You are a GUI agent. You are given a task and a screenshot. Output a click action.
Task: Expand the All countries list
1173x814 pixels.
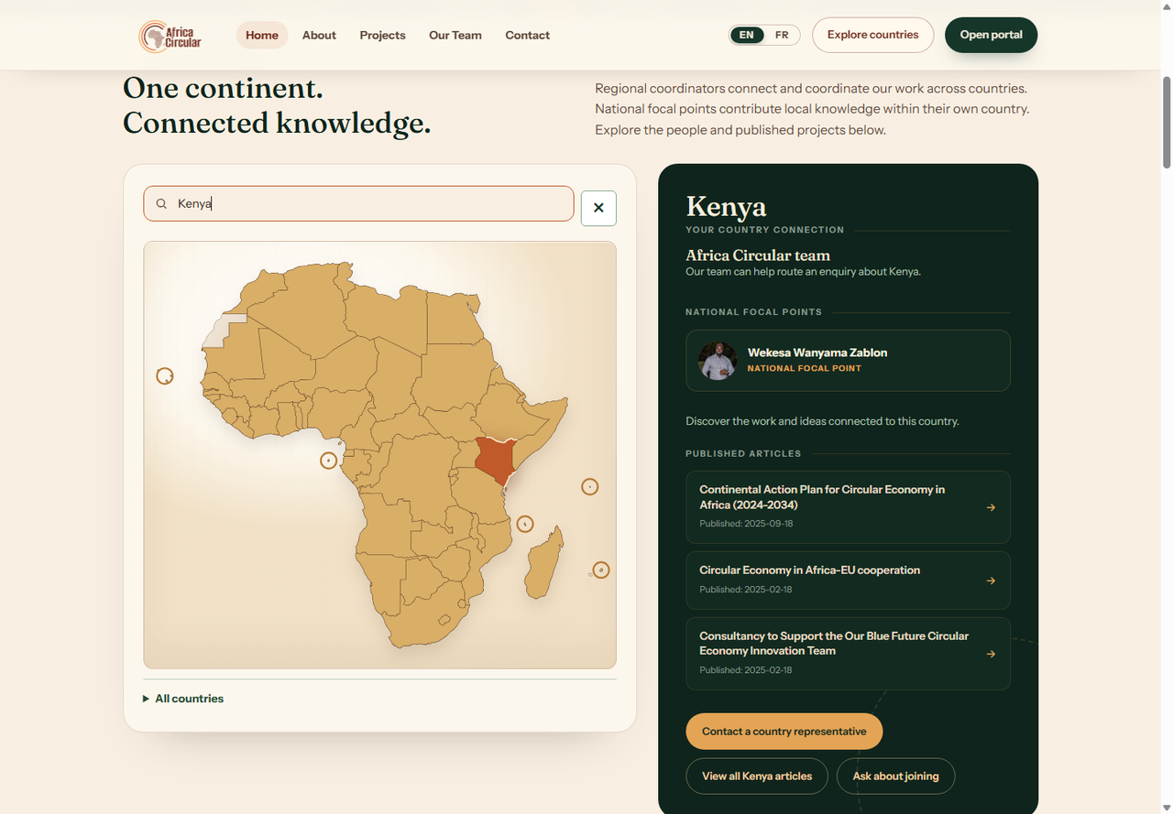[183, 699]
